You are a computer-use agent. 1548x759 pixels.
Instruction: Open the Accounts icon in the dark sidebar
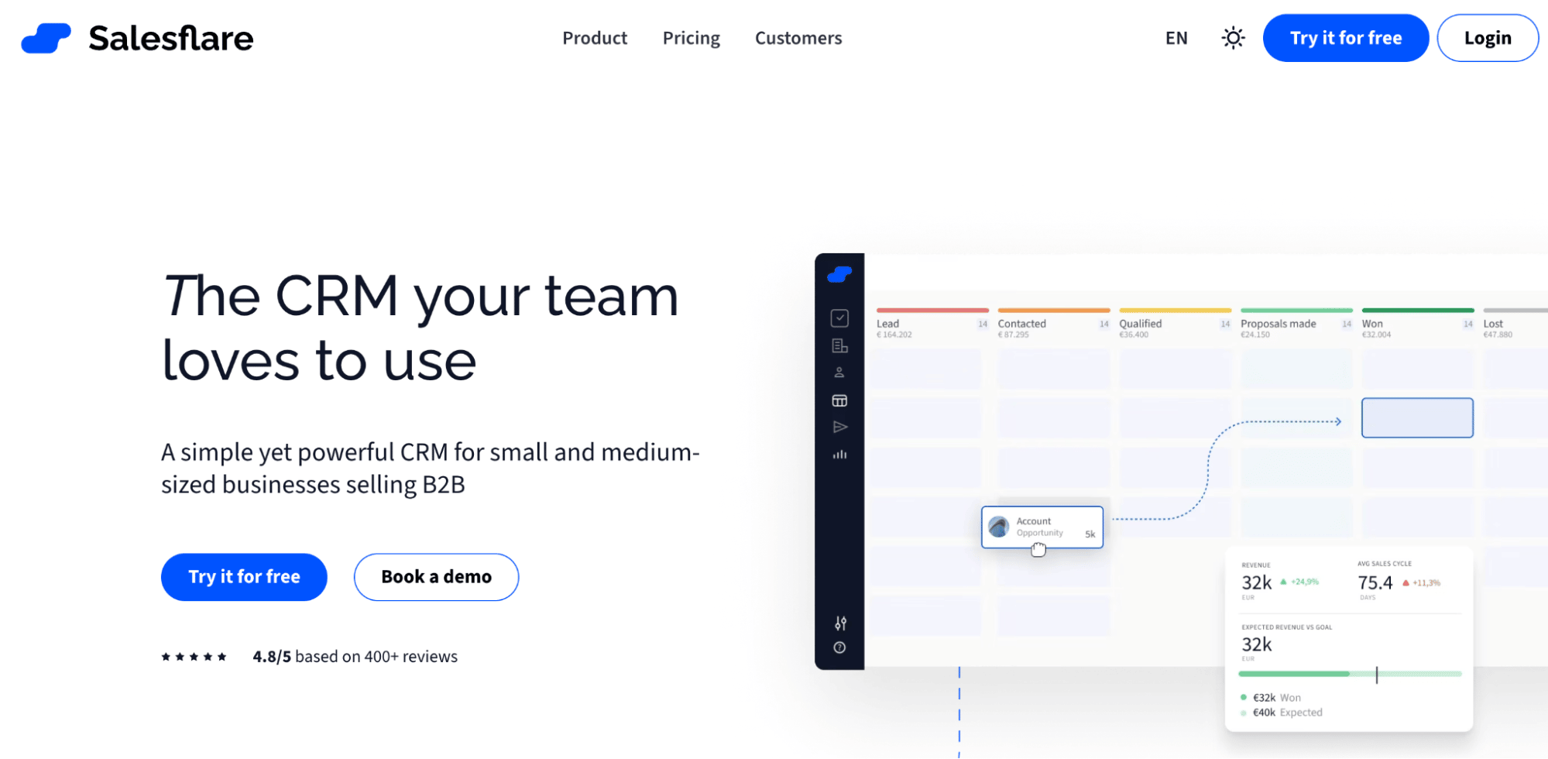pos(839,346)
